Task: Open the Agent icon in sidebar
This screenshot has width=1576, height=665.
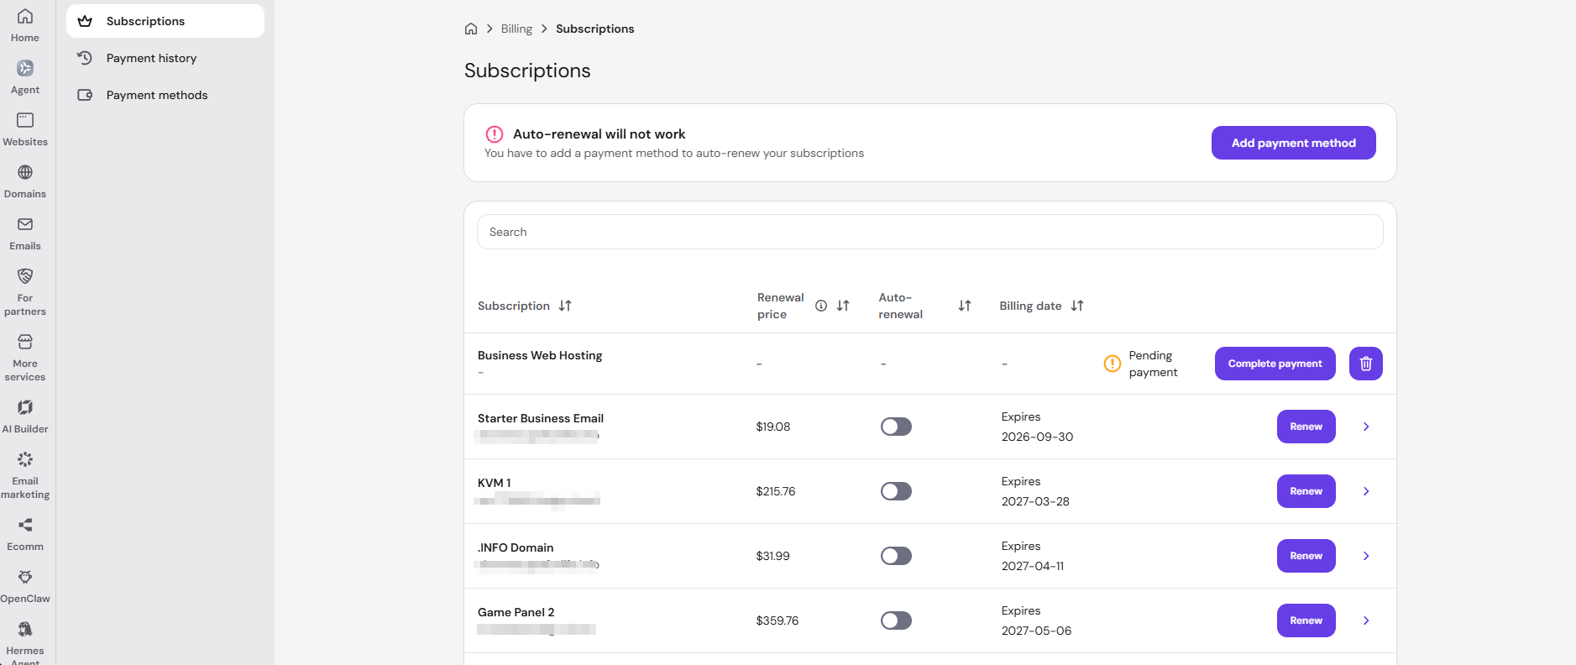Action: tap(25, 68)
